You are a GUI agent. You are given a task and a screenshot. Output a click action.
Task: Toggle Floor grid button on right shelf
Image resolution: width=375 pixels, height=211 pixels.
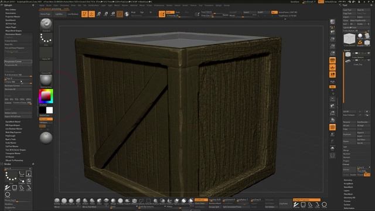pos(332,67)
